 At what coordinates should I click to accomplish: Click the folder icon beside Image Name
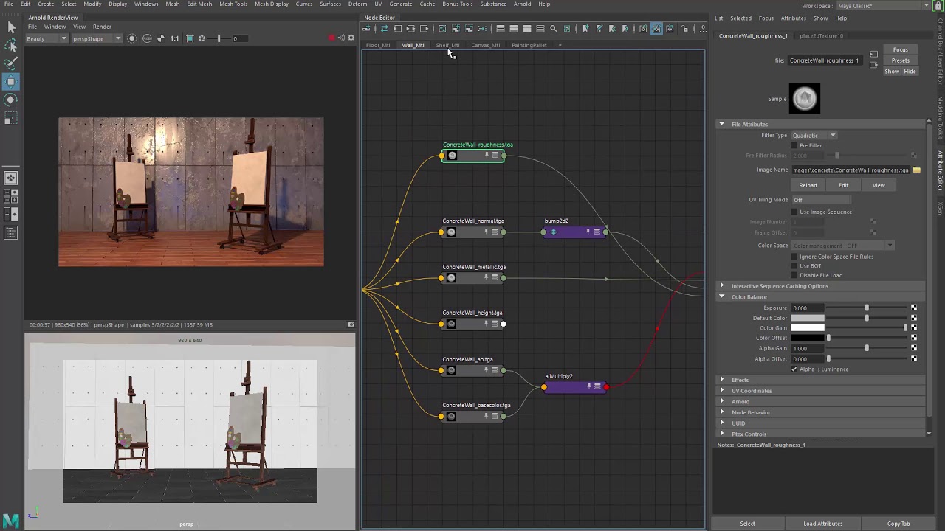click(916, 170)
